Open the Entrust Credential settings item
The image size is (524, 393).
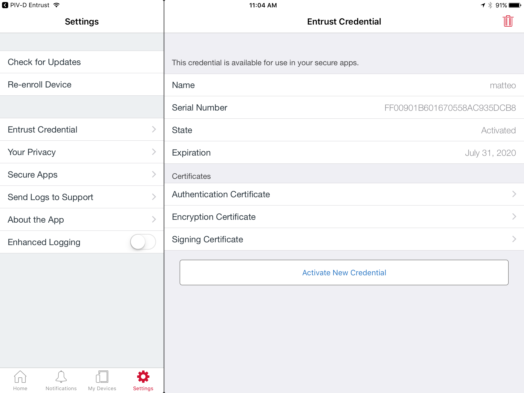(82, 129)
